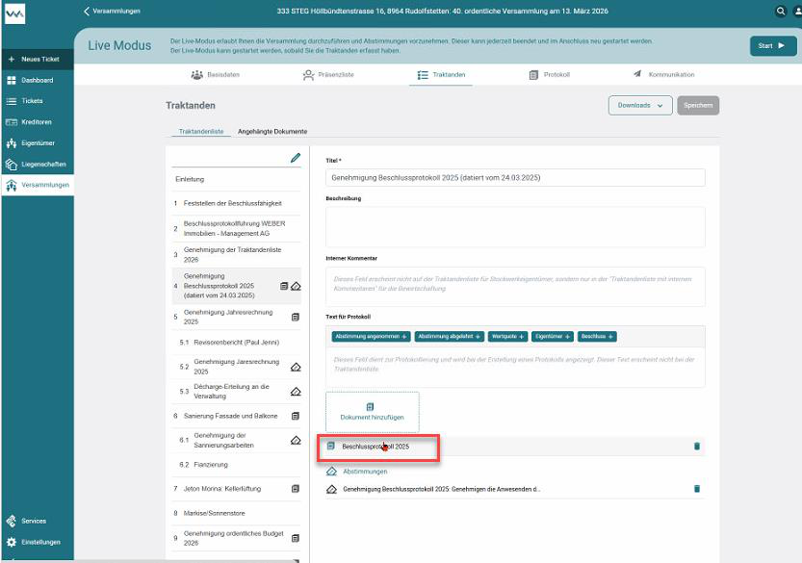
Task: Click into the Text für Protokoll field
Action: coord(515,367)
